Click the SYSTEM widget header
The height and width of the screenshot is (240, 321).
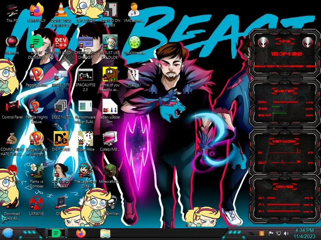(x=285, y=91)
